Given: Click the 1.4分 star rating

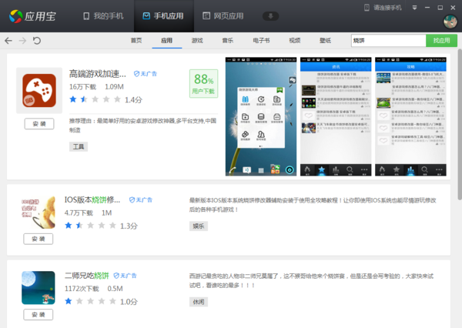Looking at the screenshot, I should tap(105, 99).
